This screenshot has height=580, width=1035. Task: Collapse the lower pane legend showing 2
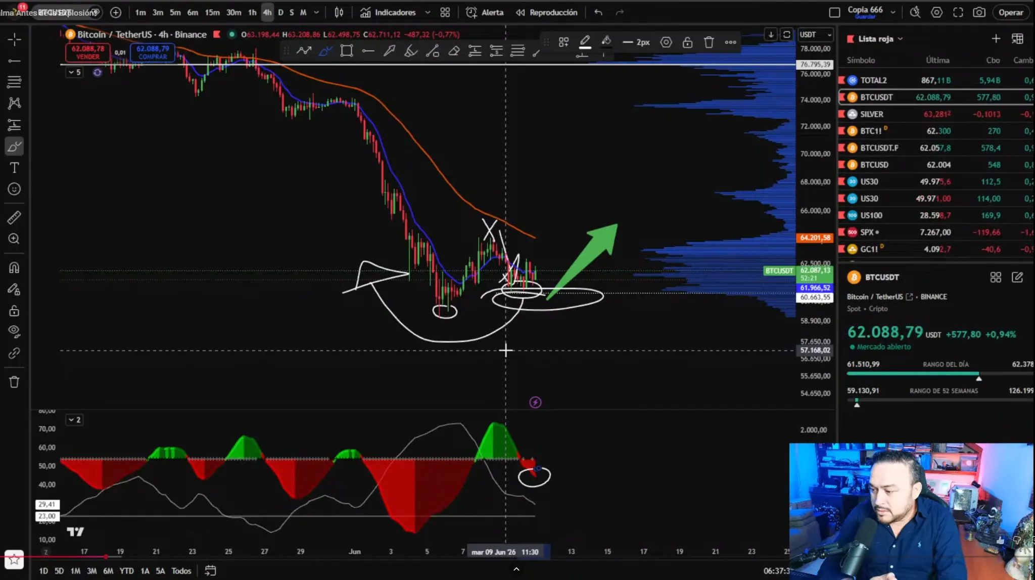point(74,420)
